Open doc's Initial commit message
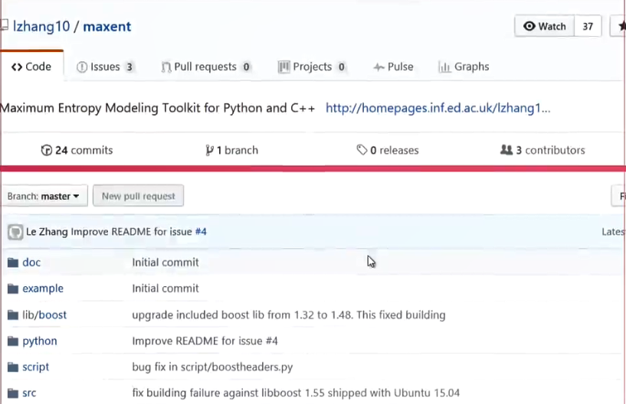The image size is (626, 404). click(x=166, y=262)
